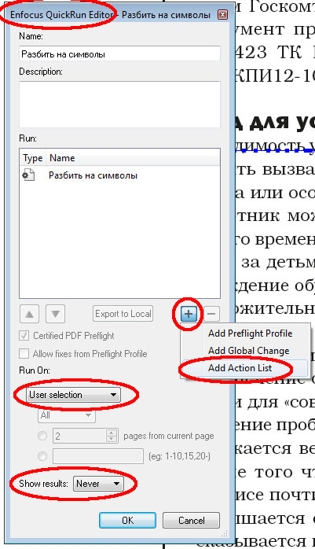Select the pages from current page radio
Screen dimensions: 315x549
[42, 436]
